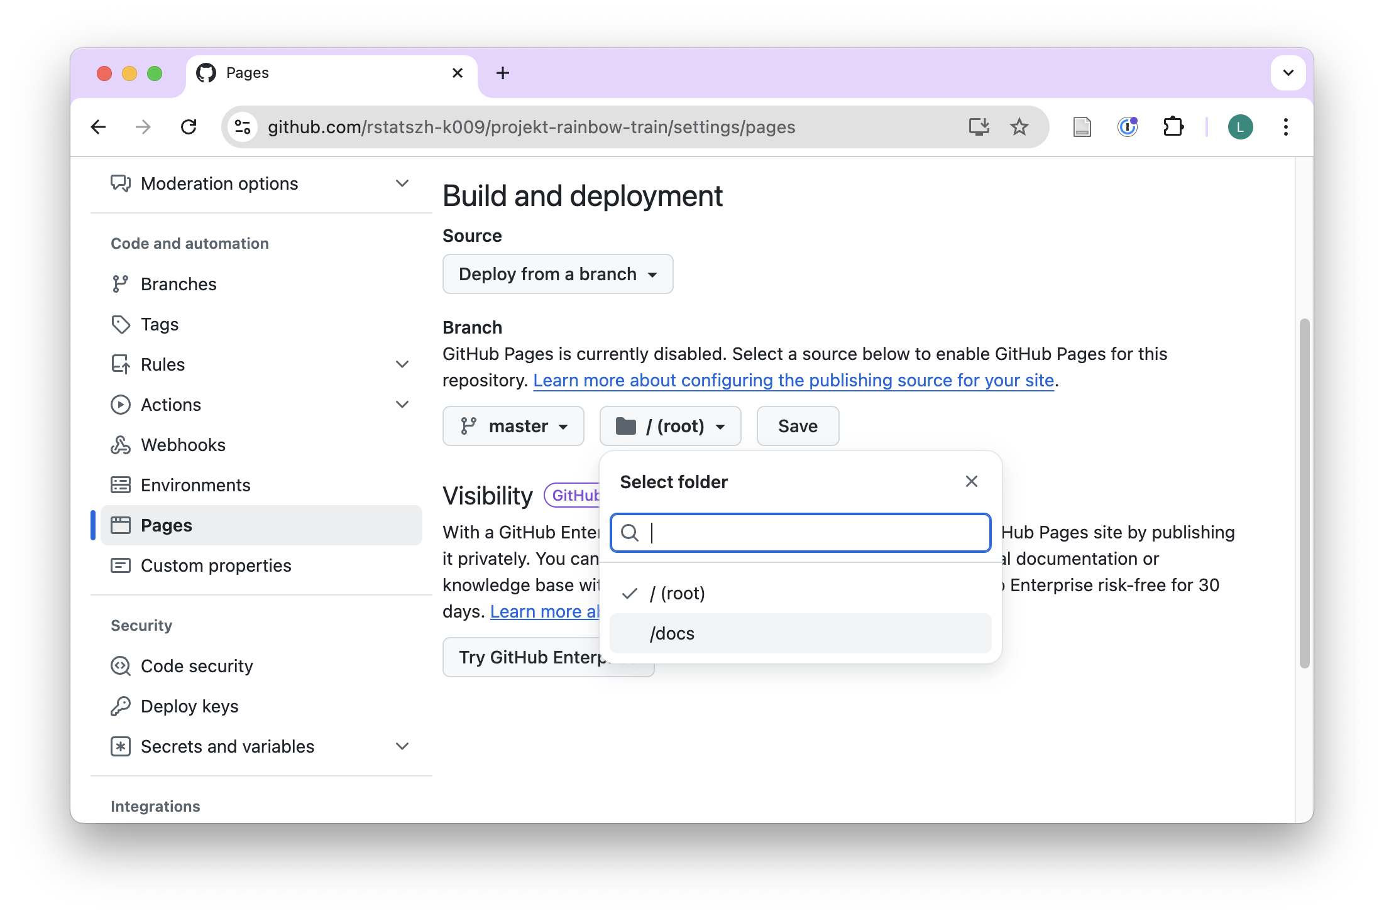Image resolution: width=1384 pixels, height=916 pixels.
Task: Click the Code security shield-search icon
Action: coord(121,666)
